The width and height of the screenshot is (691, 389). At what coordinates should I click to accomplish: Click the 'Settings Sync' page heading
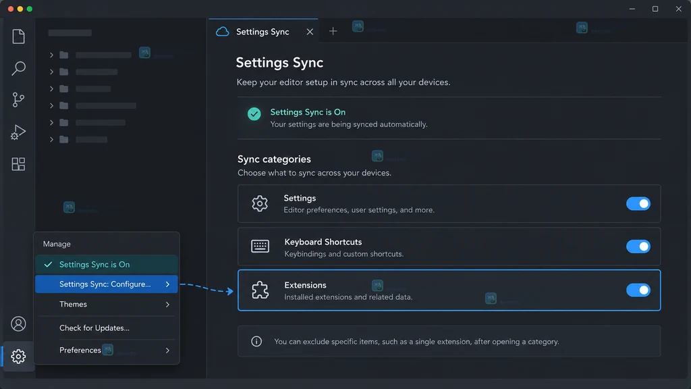point(279,63)
